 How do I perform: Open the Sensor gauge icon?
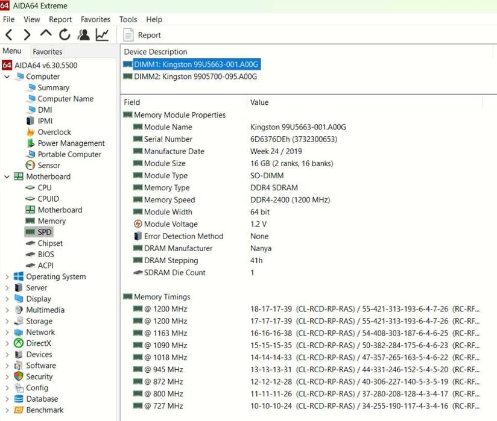pos(30,165)
